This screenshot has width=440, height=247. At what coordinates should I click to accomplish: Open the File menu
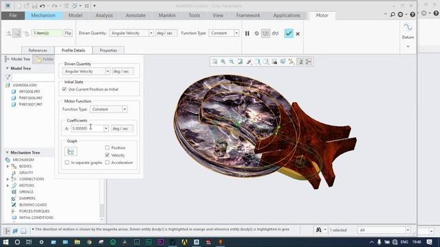(13, 15)
